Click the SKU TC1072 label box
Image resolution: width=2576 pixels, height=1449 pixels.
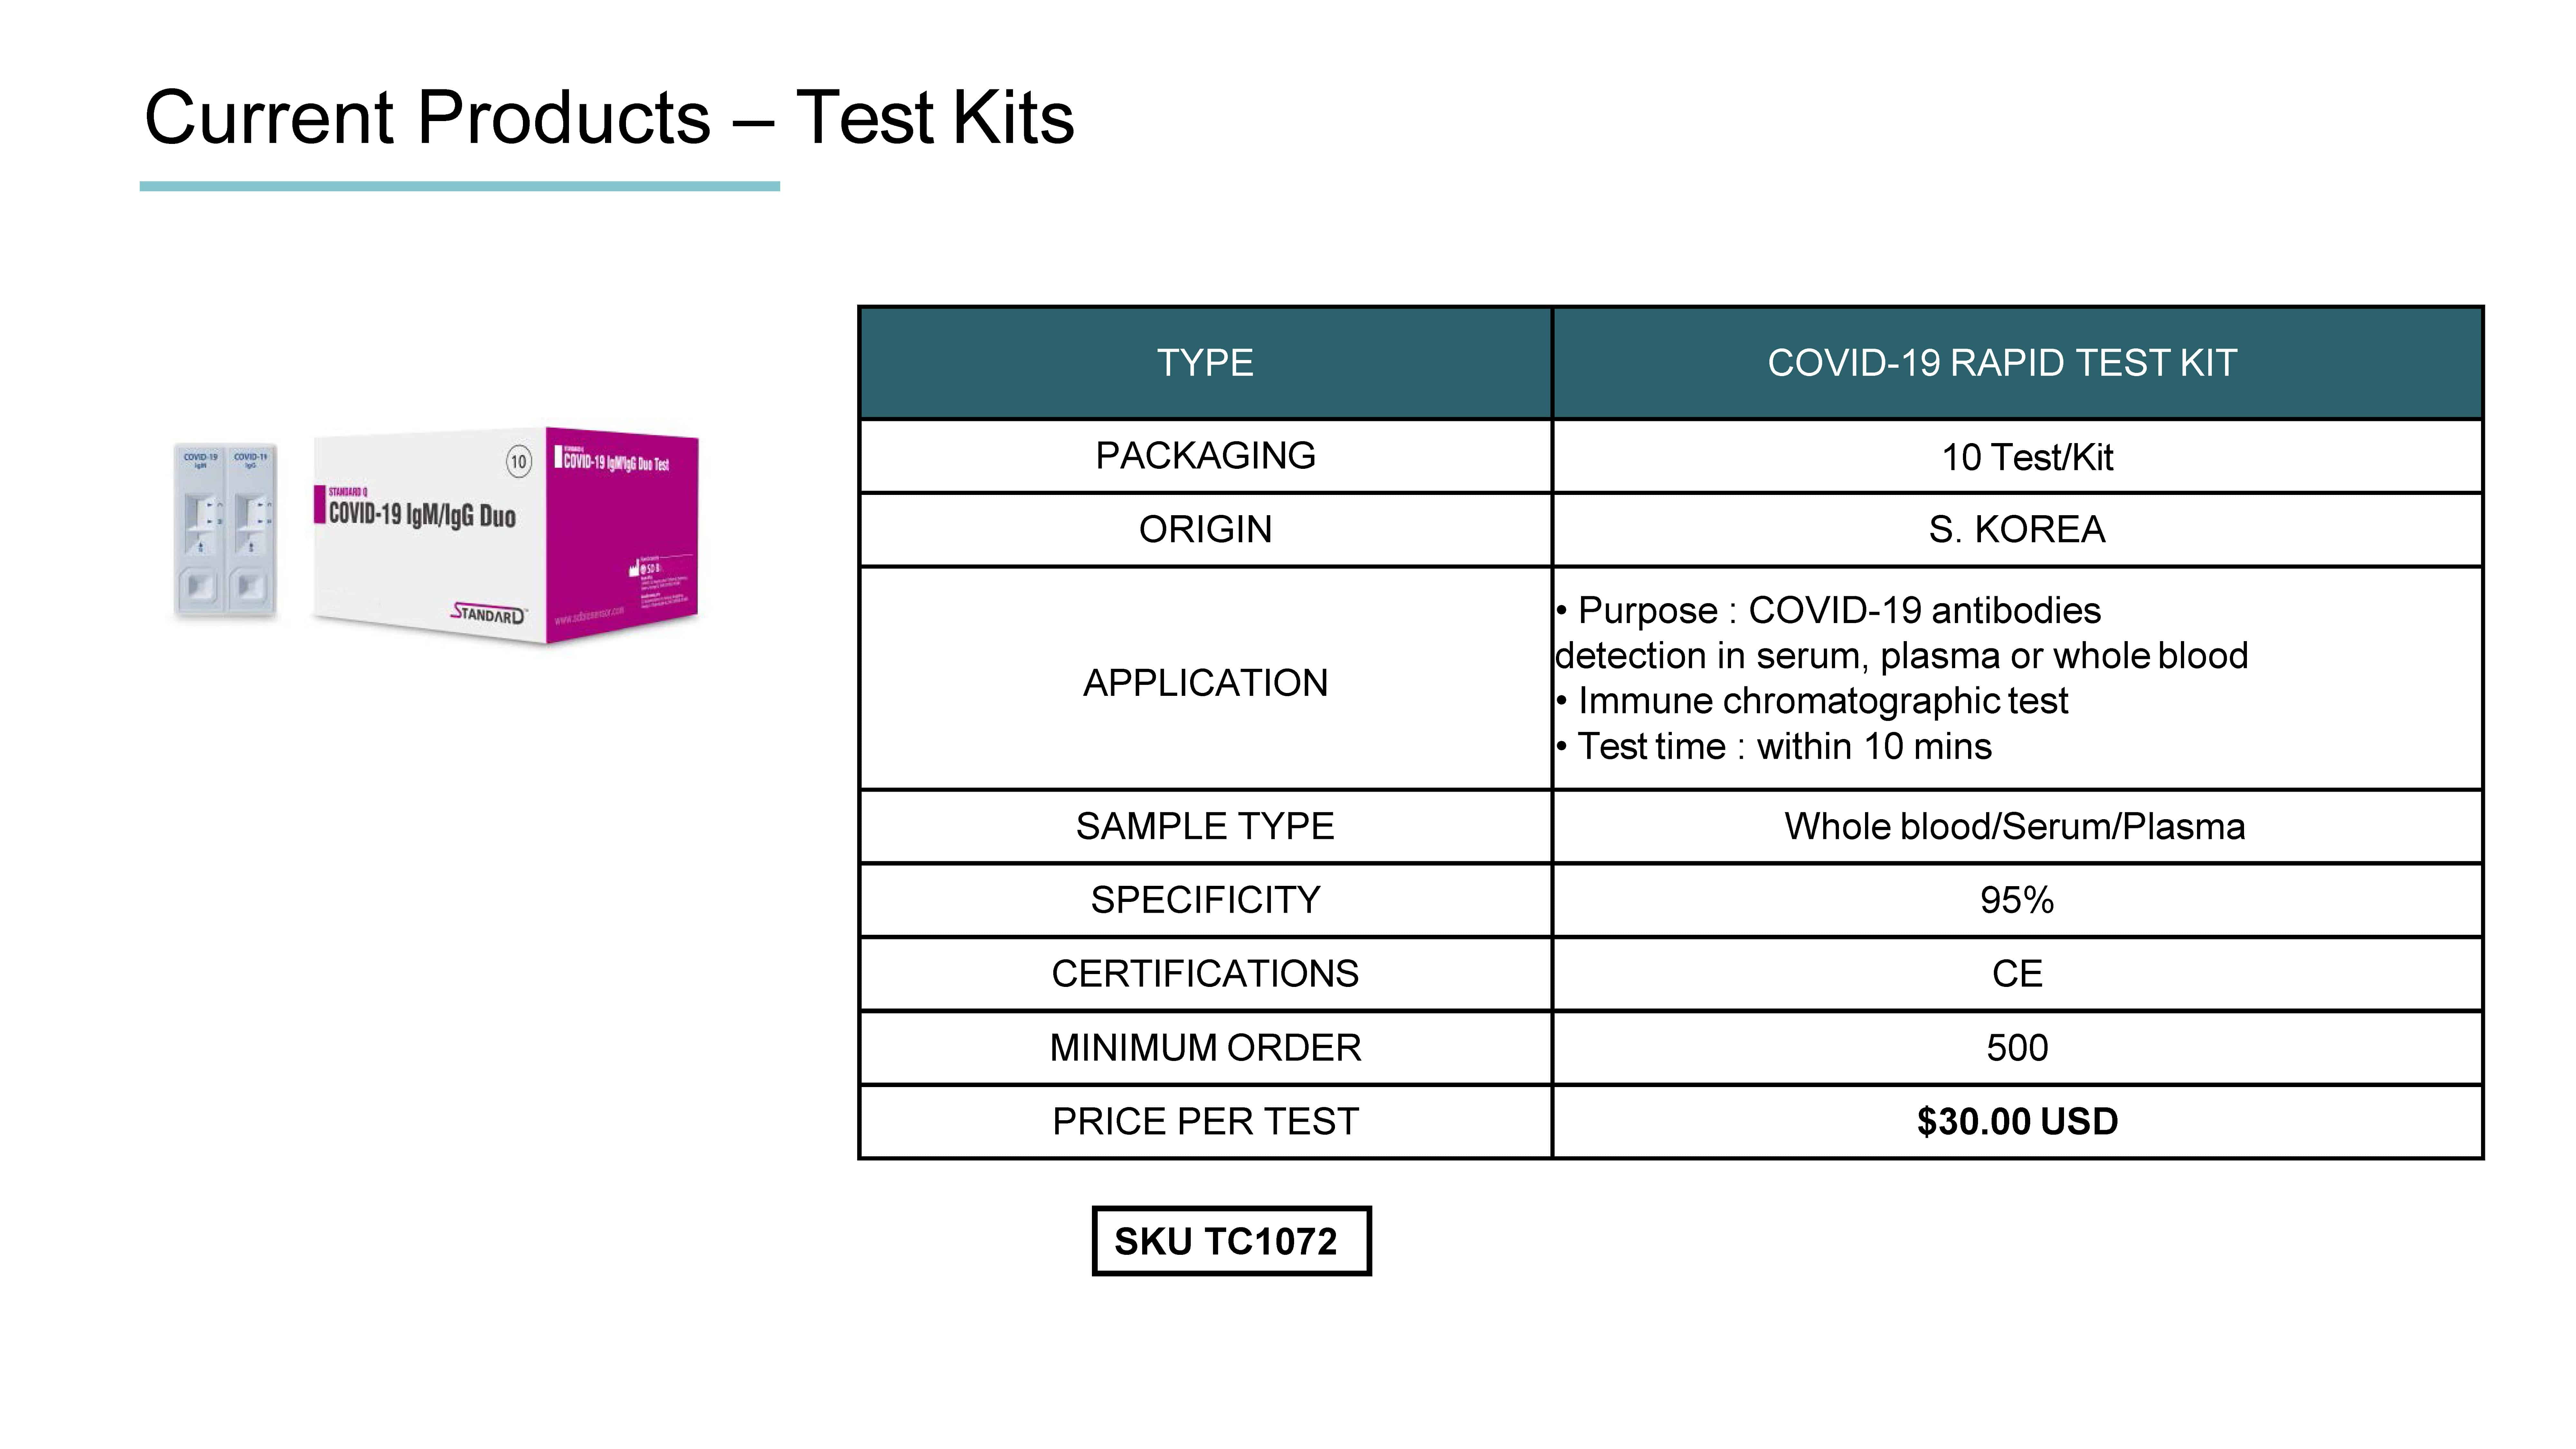pos(1231,1241)
